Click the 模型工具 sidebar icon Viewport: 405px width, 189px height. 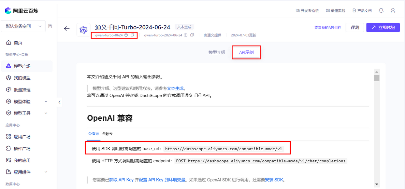pos(8,113)
